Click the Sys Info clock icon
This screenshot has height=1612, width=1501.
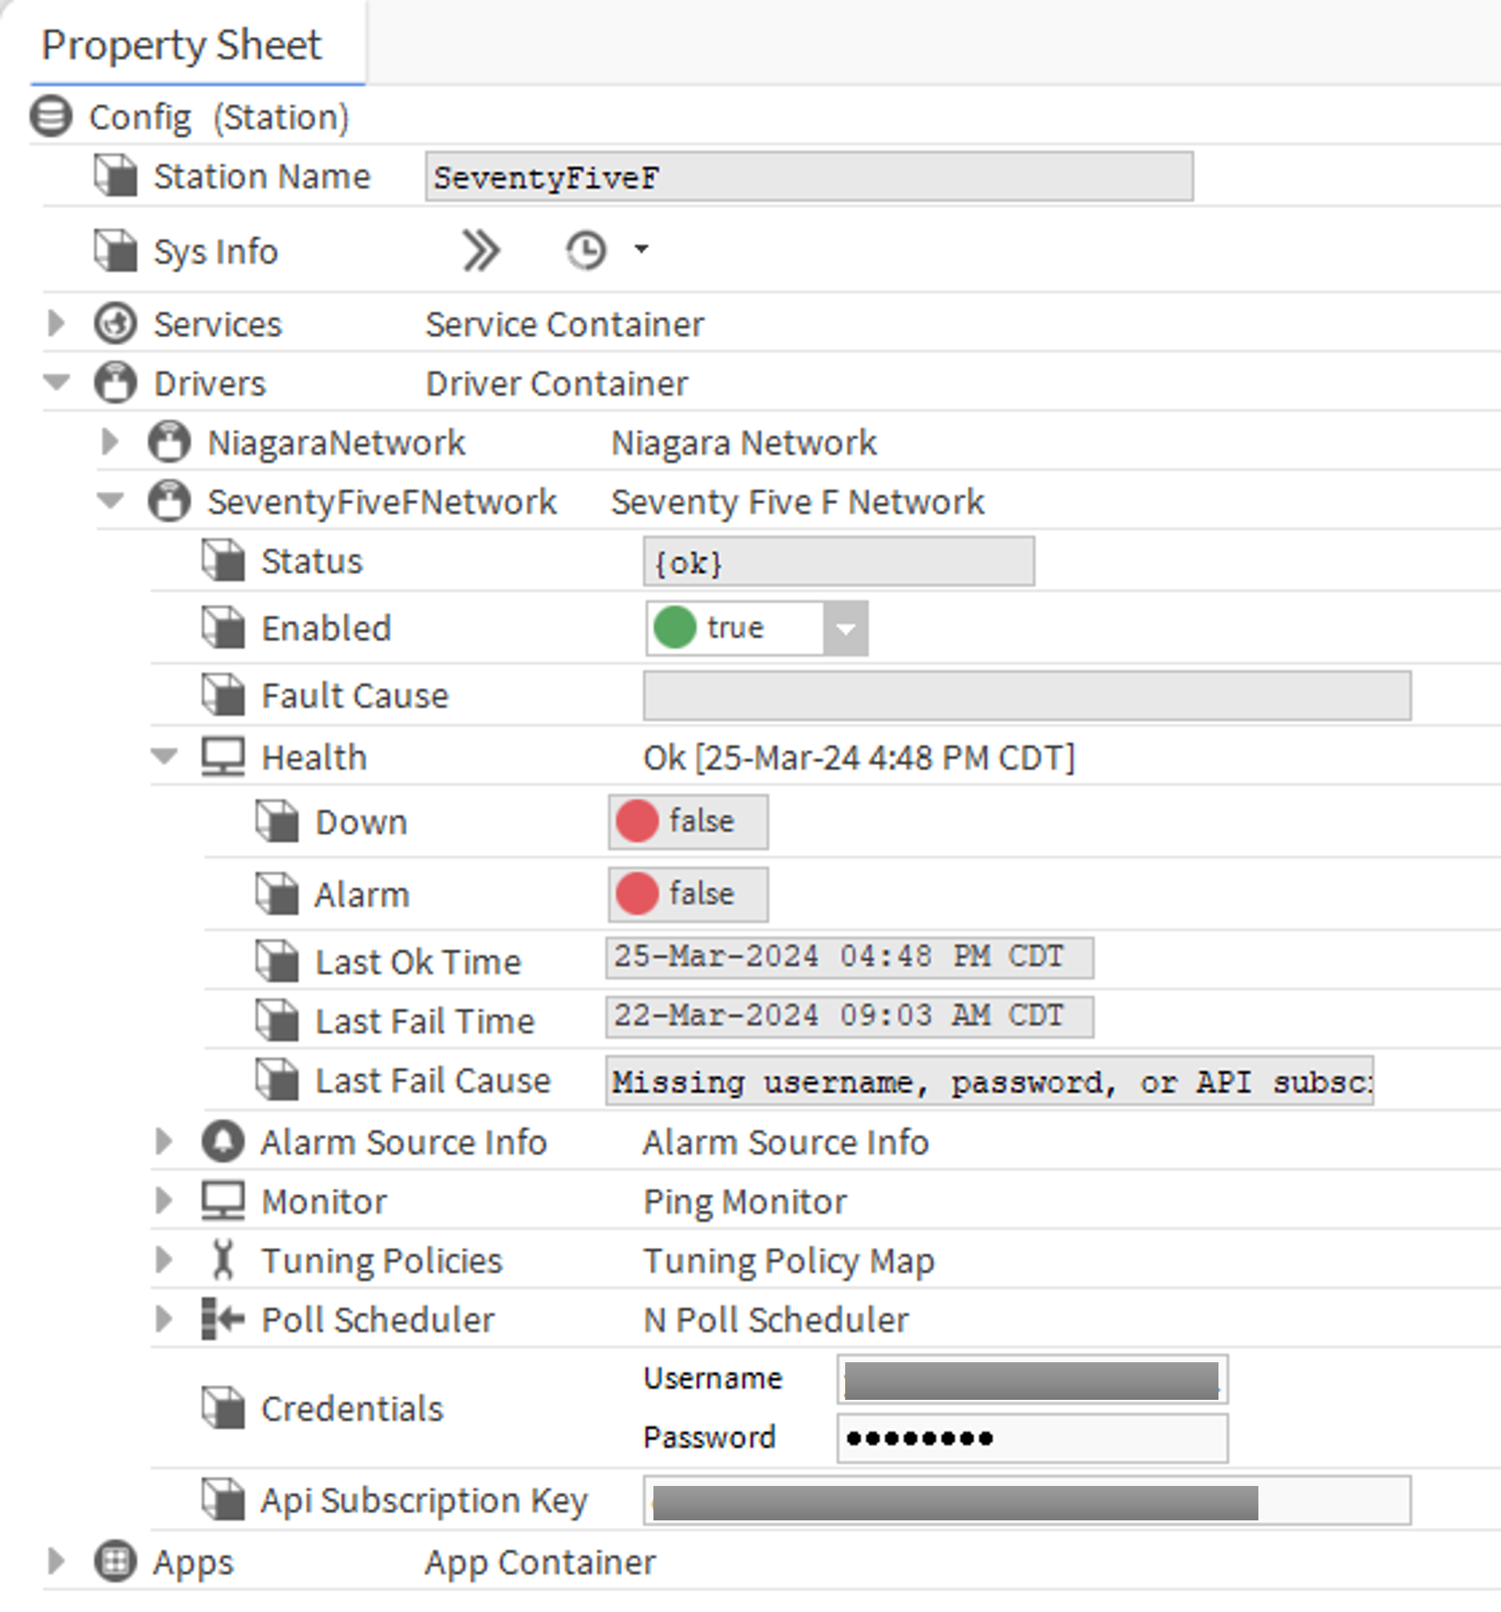point(586,251)
